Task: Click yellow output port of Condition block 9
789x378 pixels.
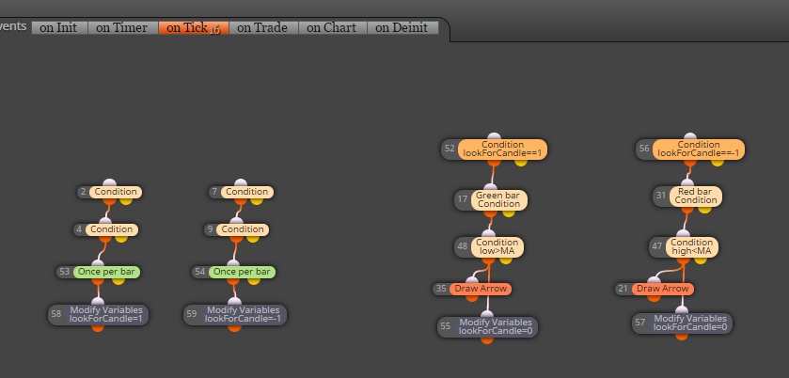Action: [253, 238]
